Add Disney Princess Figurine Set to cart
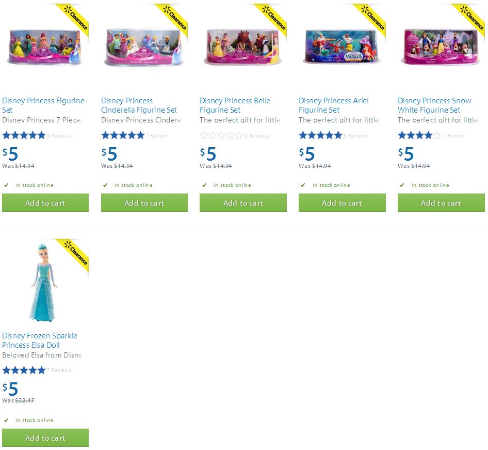The height and width of the screenshot is (450, 488). pos(45,203)
